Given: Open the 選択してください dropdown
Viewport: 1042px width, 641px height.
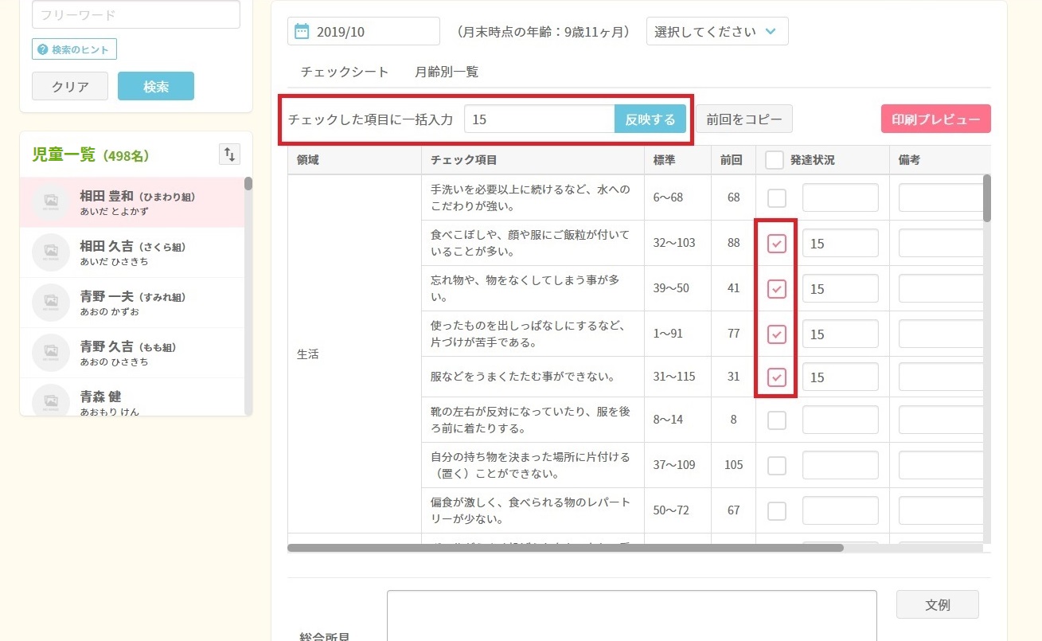Looking at the screenshot, I should (717, 32).
